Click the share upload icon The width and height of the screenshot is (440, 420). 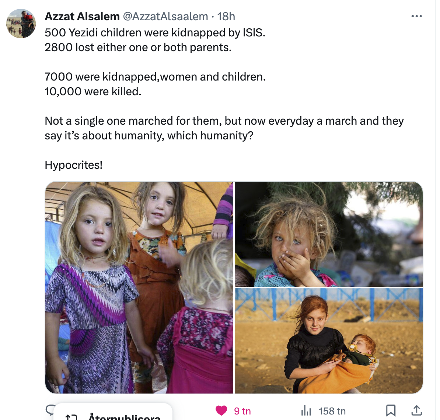[416, 410]
